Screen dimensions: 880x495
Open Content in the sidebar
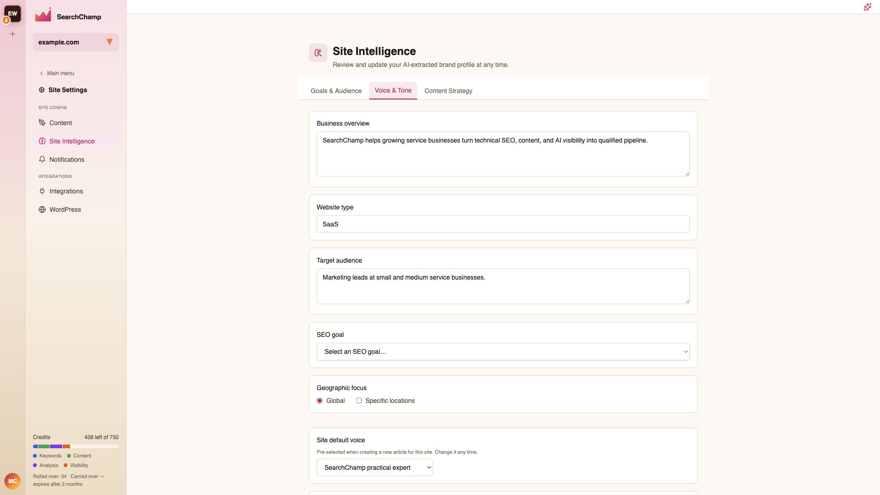76,123
